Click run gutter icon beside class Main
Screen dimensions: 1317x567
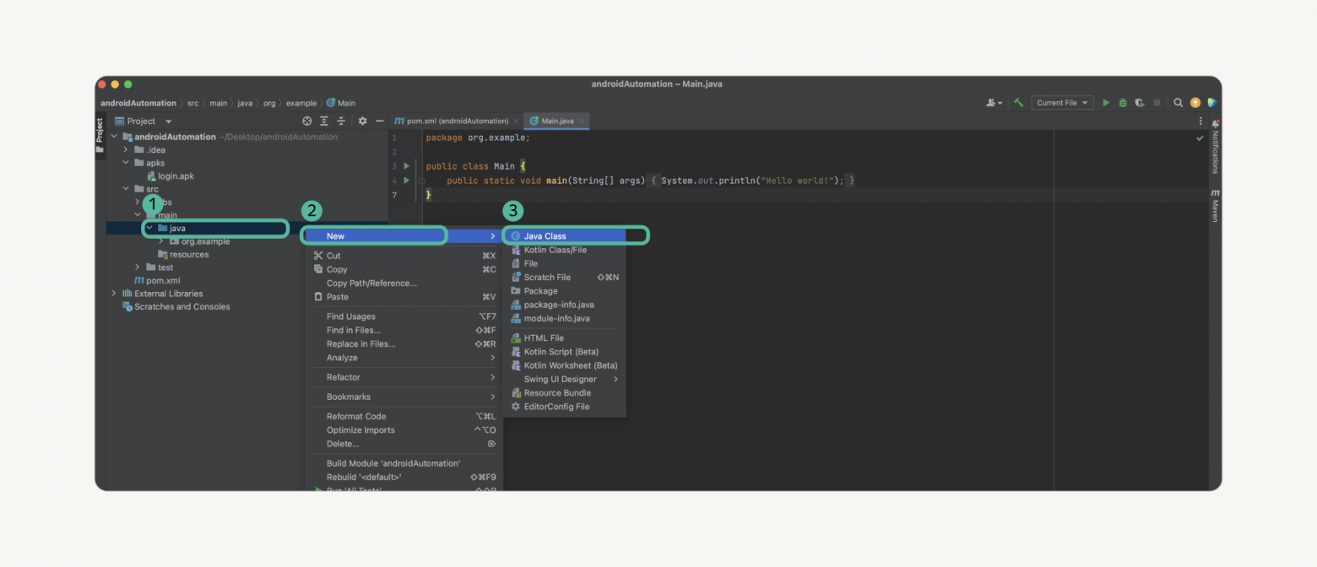[406, 166]
